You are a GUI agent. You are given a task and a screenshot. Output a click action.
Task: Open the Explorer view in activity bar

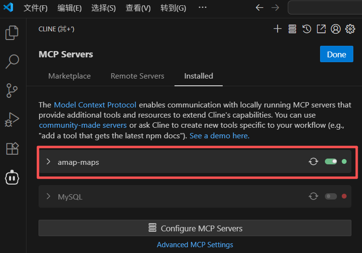12,33
